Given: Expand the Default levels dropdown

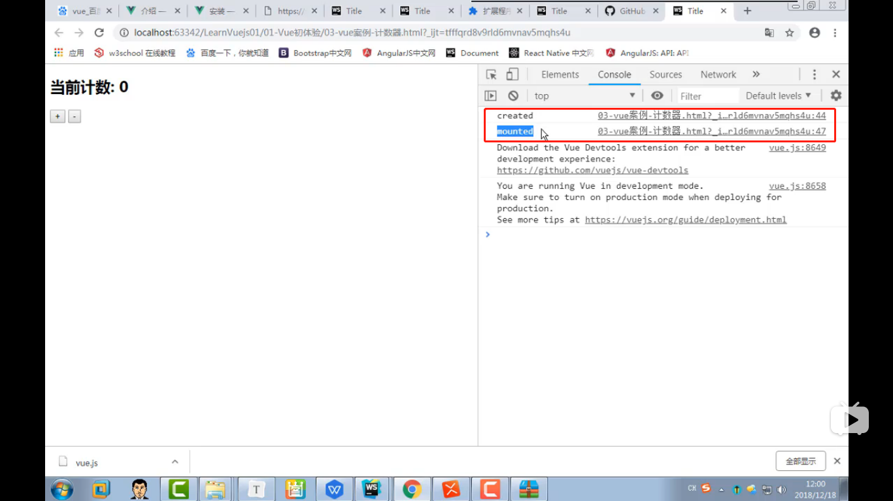Looking at the screenshot, I should pyautogui.click(x=779, y=95).
